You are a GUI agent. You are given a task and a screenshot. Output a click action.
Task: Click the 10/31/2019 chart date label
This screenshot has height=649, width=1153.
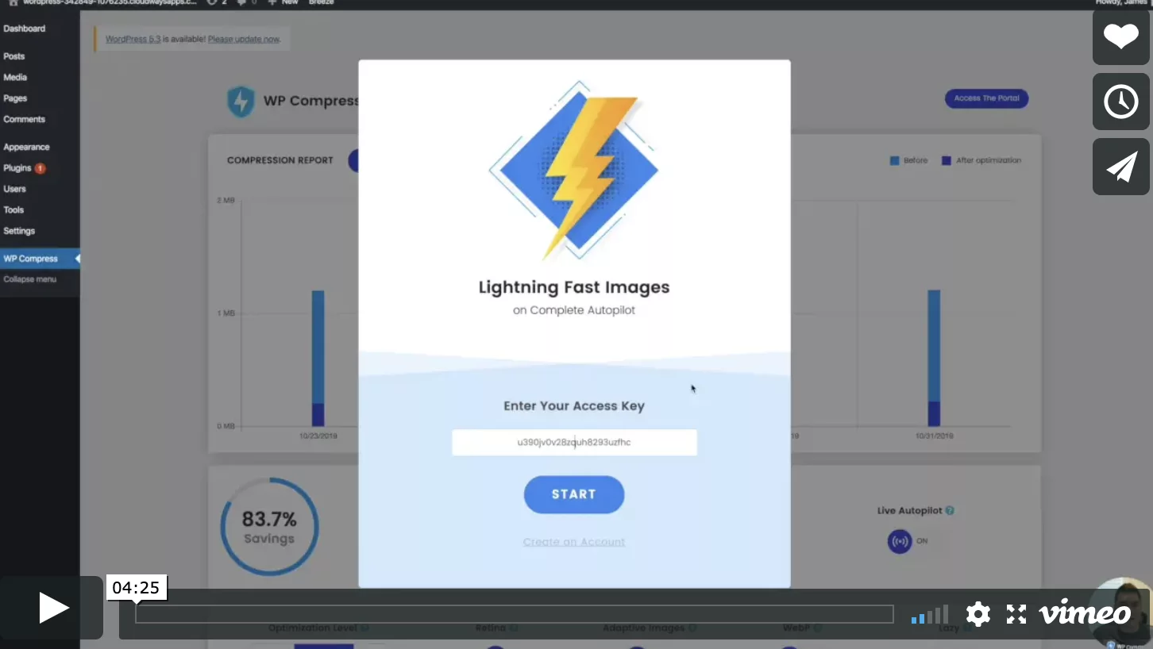[934, 436]
